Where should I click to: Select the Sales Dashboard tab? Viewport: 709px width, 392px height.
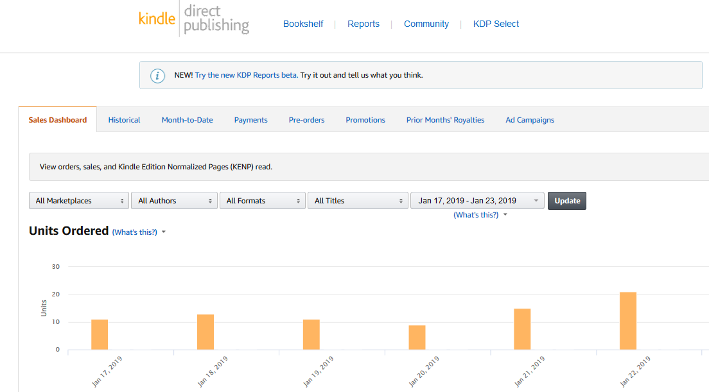coord(57,120)
